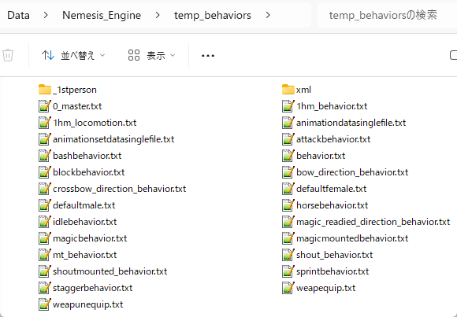Click the defaultfemale.txt file name
Viewport: 457px width, 317px height.
(x=332, y=189)
